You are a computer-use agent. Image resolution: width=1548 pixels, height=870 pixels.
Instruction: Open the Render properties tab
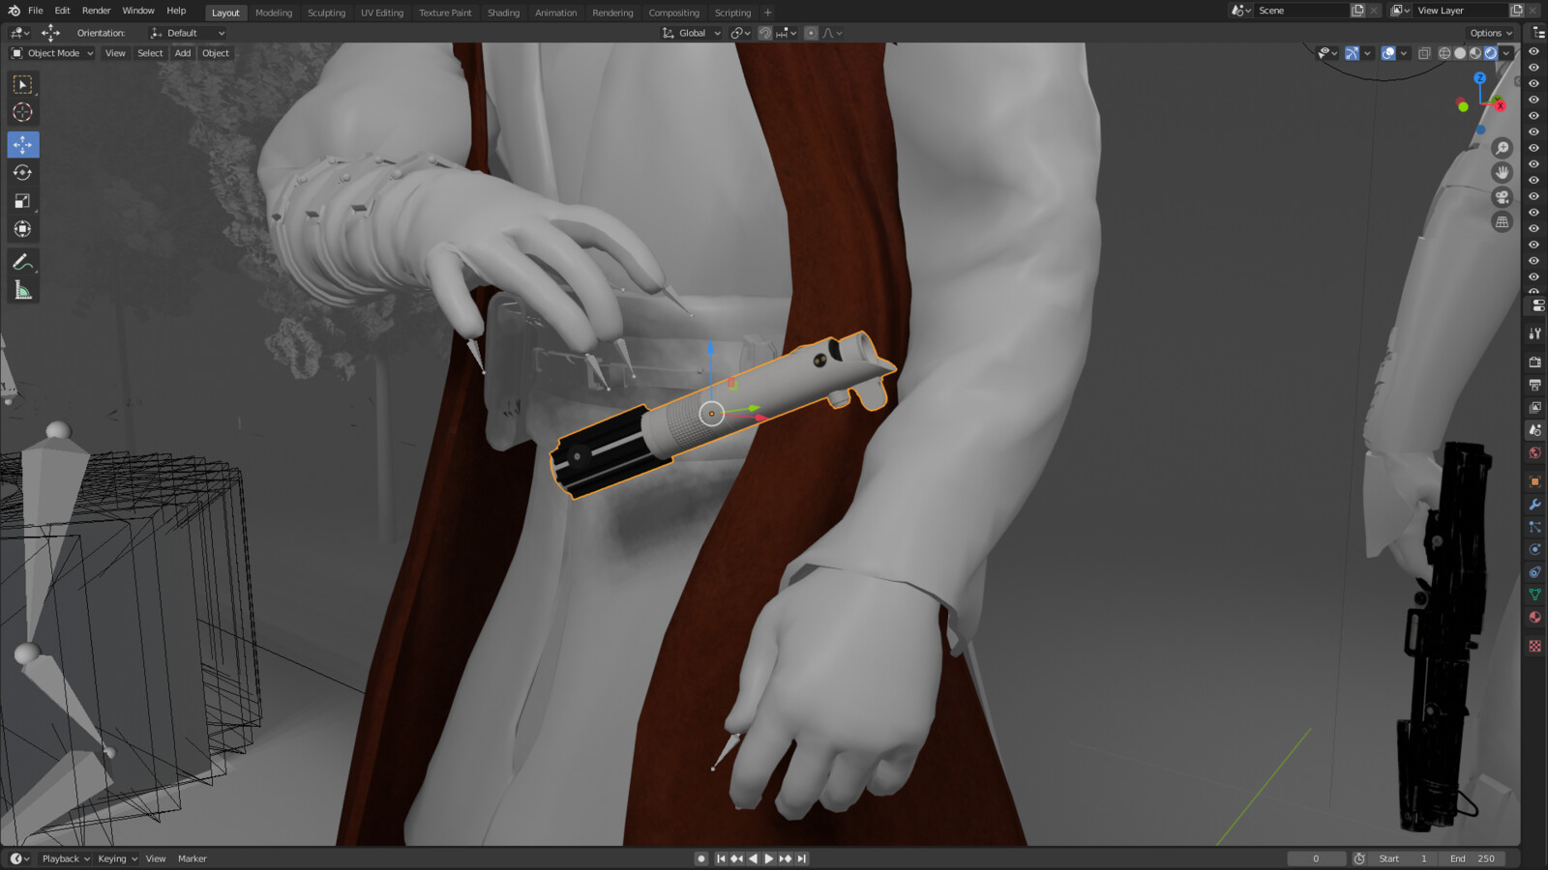pyautogui.click(x=1534, y=362)
